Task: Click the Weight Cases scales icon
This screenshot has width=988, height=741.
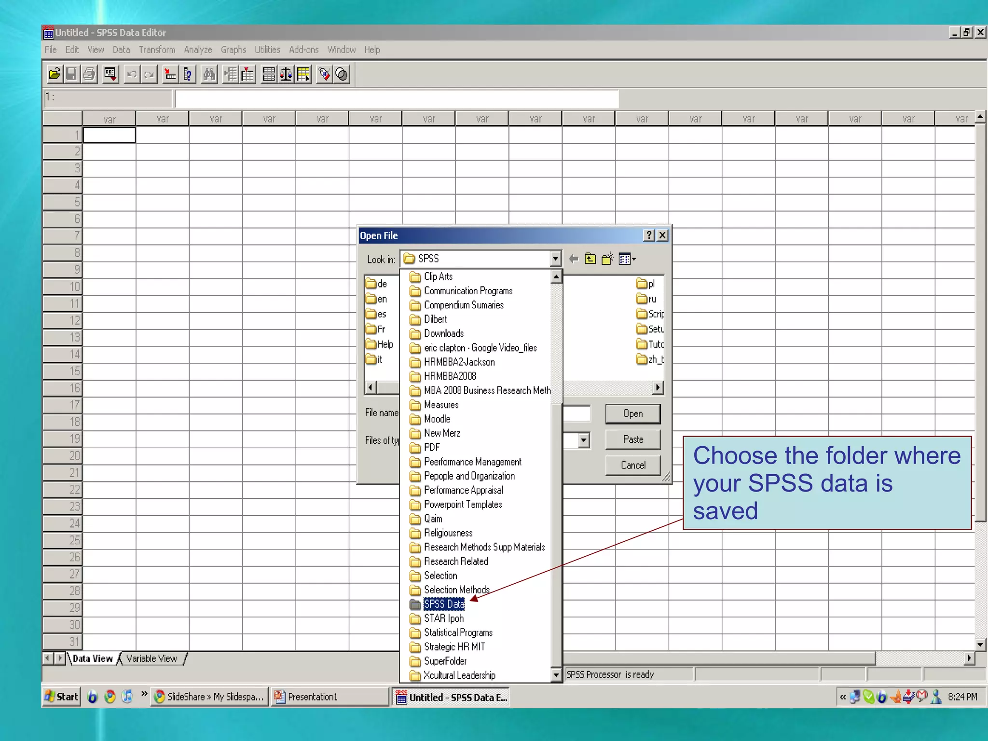Action: pos(286,74)
